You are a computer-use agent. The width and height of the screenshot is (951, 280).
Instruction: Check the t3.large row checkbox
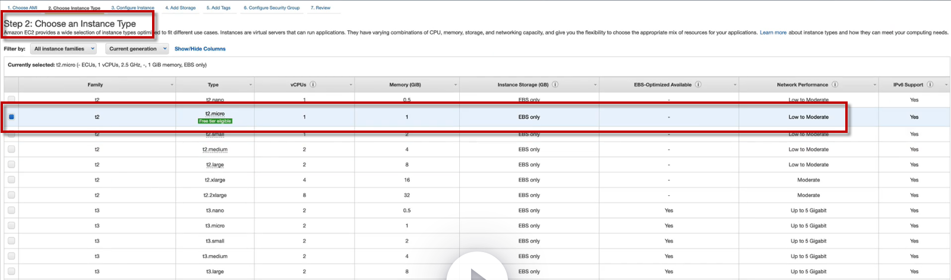click(11, 271)
